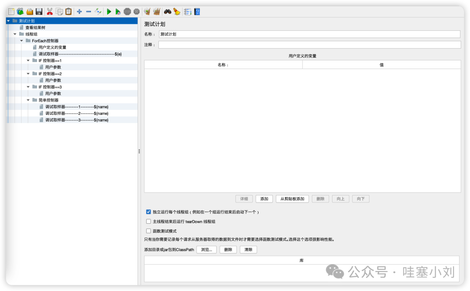Clear all results with double broom icon
The width and height of the screenshot is (470, 291).
157,12
